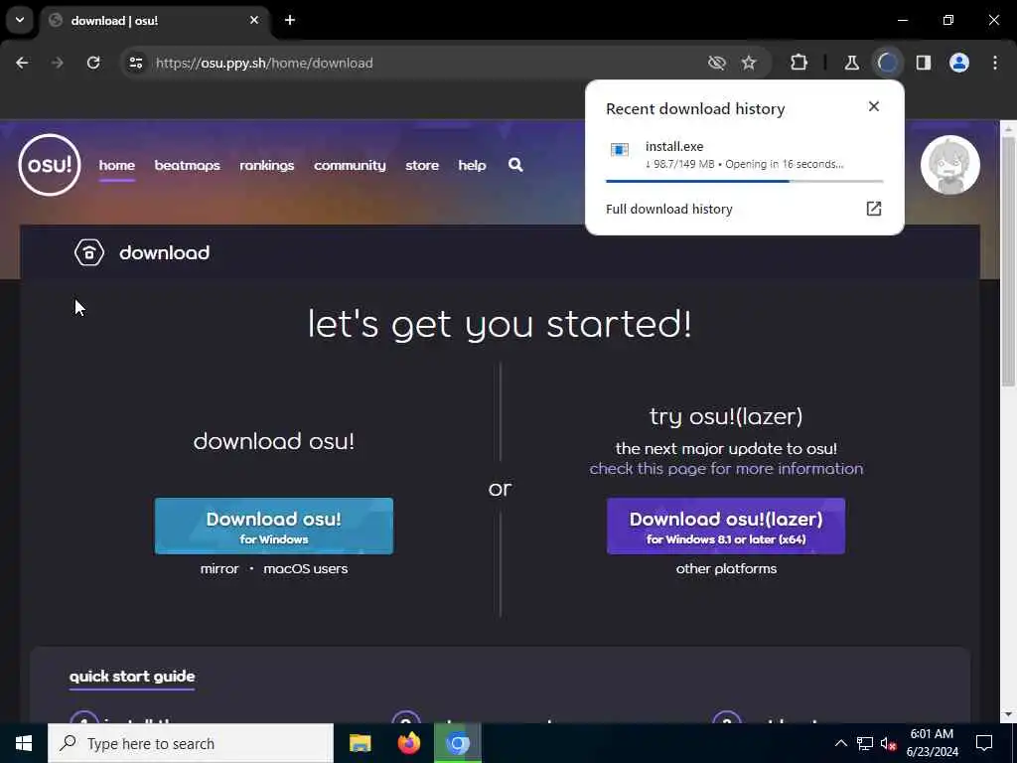The height and width of the screenshot is (763, 1017).
Task: Select the 'download | osu!' browser tab
Action: pos(154,20)
